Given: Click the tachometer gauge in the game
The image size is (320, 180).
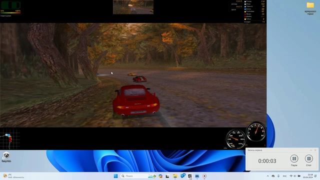Looking at the screenshot, I should pos(256,131).
